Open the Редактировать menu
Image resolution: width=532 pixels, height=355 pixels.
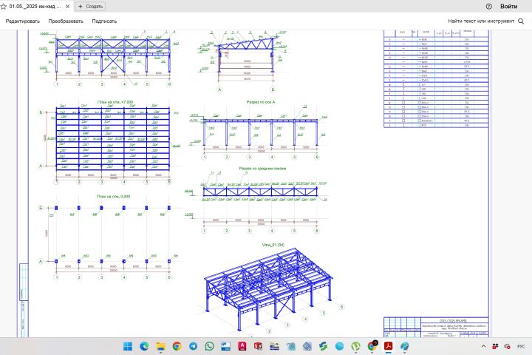(23, 21)
